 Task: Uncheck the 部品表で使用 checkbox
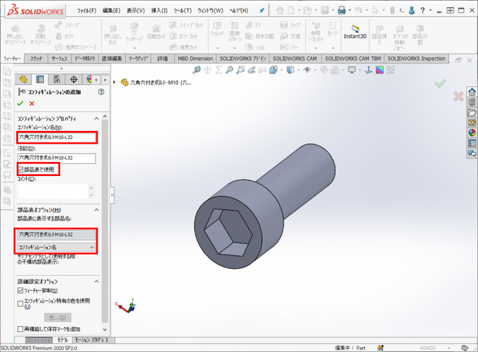pos(21,170)
